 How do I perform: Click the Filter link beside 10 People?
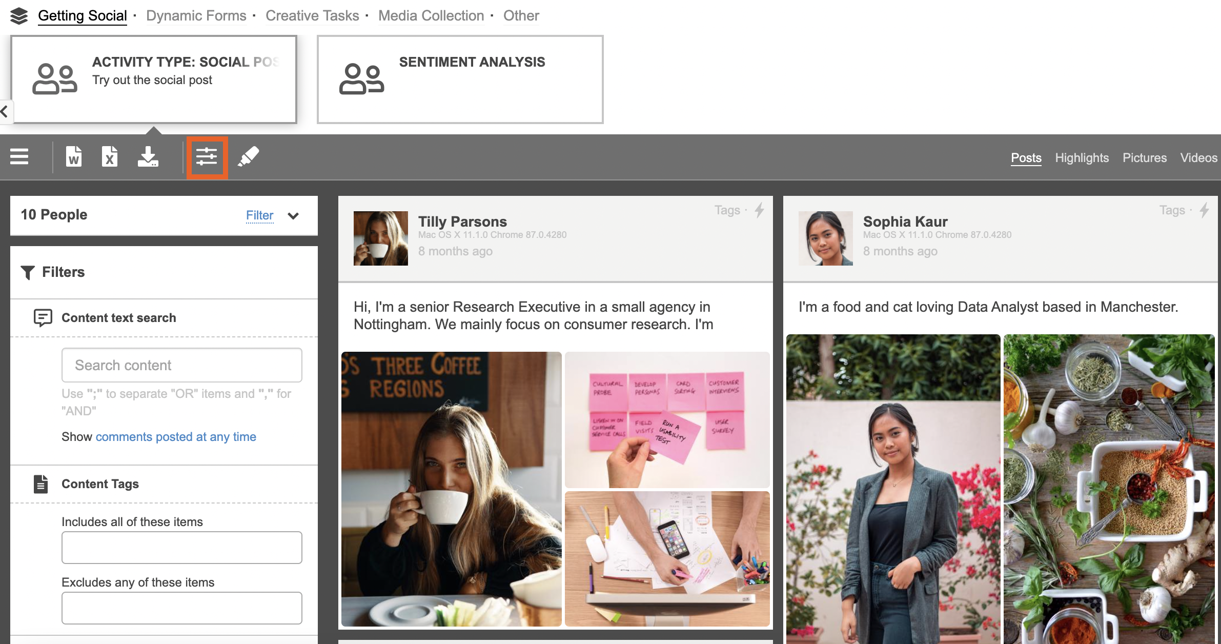point(259,215)
